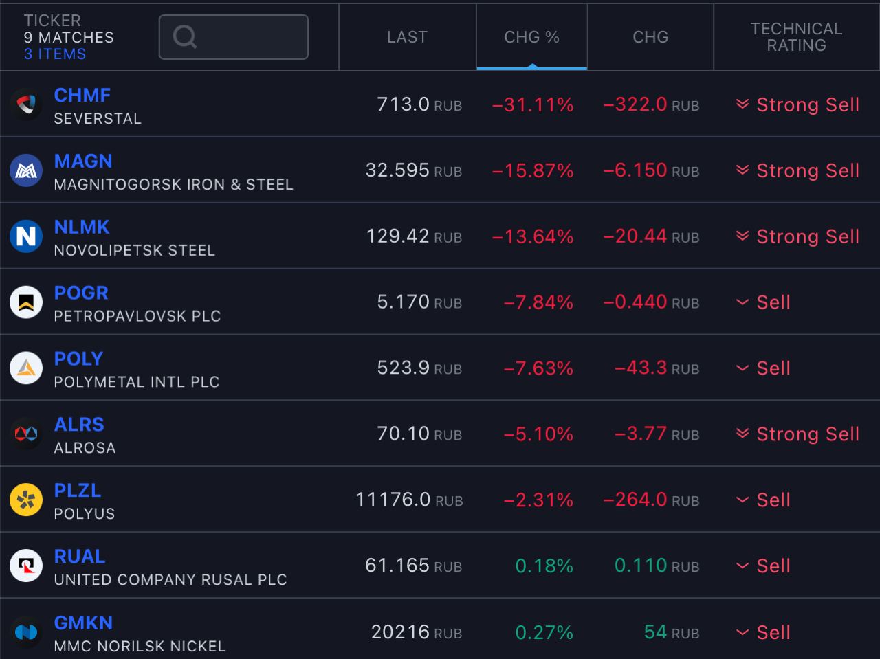
Task: Sort by the TECHNICAL RATING column header
Action: [x=796, y=37]
